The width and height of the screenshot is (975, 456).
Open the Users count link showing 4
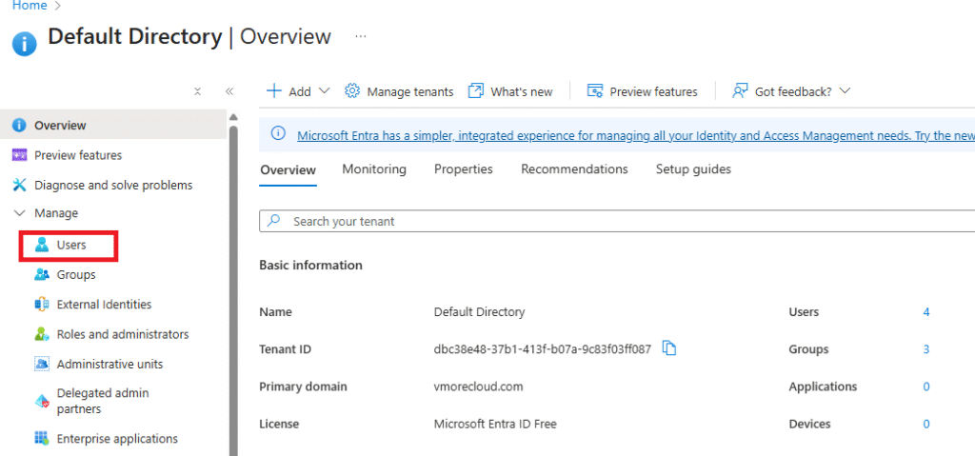click(925, 312)
